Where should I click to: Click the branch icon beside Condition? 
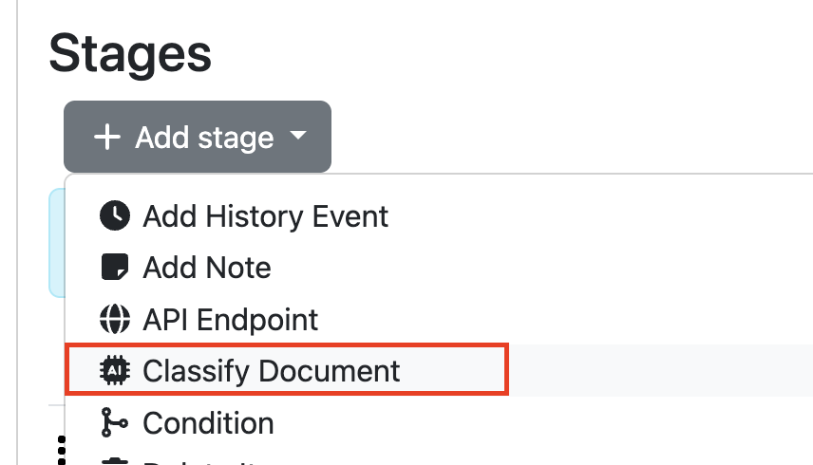[114, 422]
